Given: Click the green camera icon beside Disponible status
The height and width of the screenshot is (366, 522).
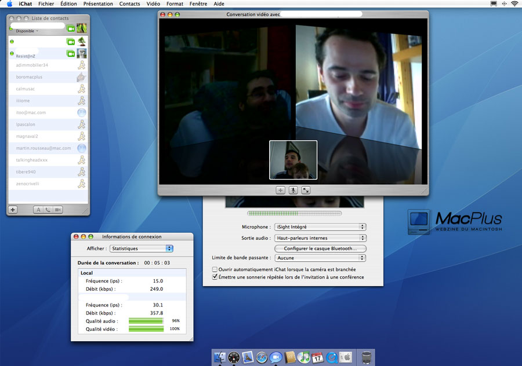Looking at the screenshot, I should click(71, 29).
